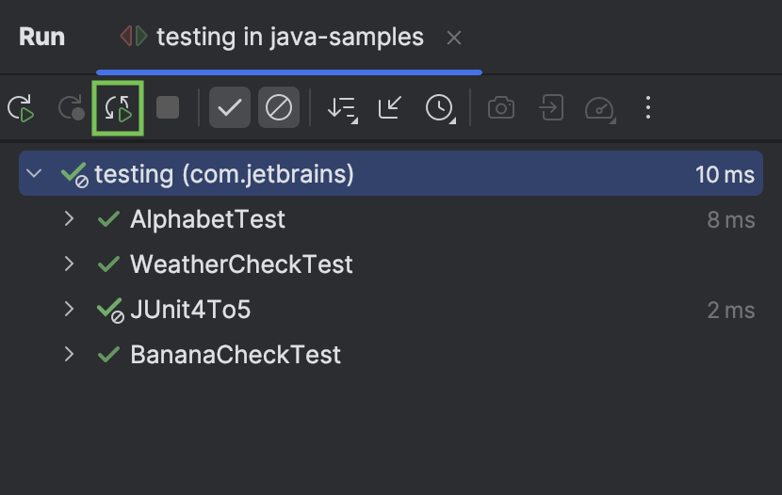Click the speedometer profiler icon
The image size is (782, 495).
pyautogui.click(x=600, y=108)
